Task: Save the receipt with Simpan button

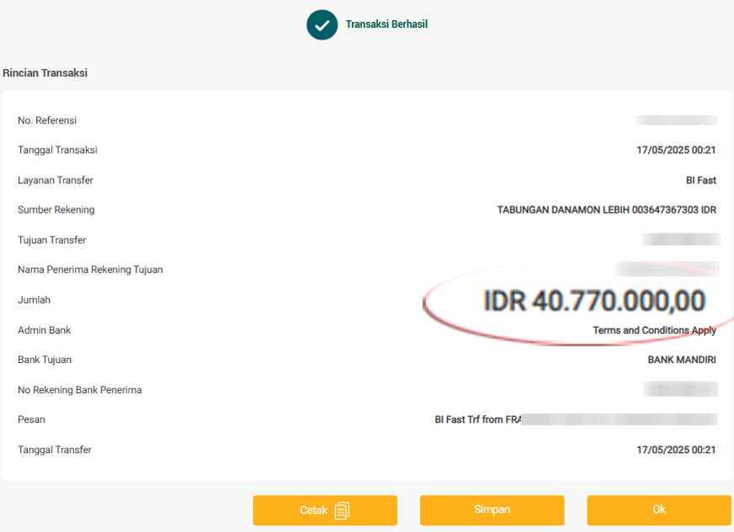Action: point(492,510)
